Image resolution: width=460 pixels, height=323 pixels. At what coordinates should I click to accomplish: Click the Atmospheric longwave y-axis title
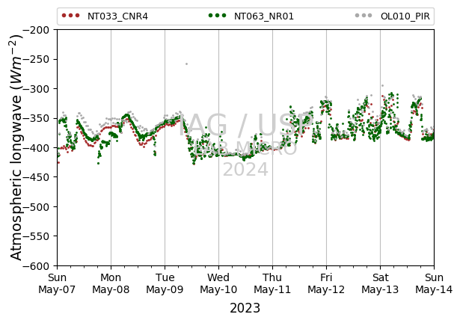16,147
